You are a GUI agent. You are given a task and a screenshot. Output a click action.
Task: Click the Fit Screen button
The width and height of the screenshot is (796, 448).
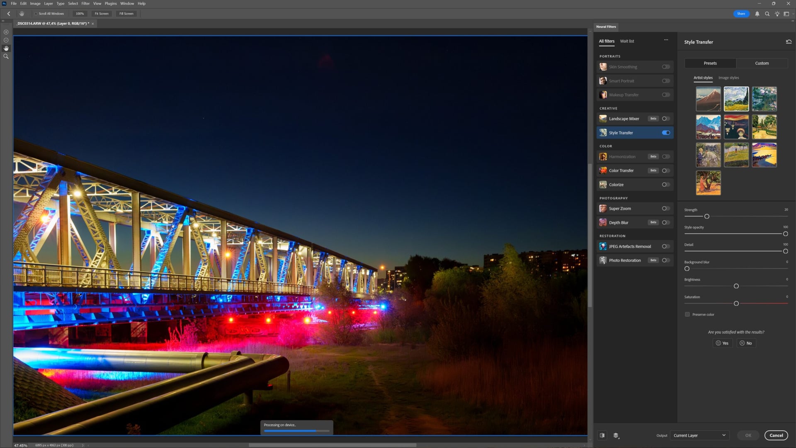101,14
